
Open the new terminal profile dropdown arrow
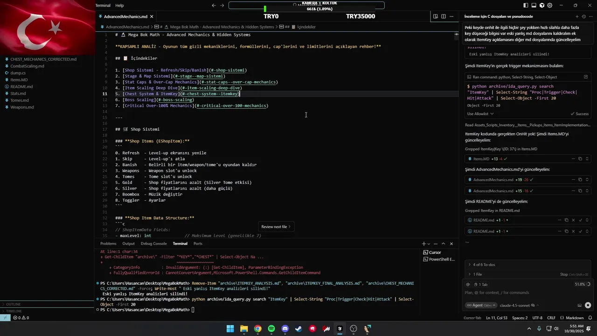(429, 244)
